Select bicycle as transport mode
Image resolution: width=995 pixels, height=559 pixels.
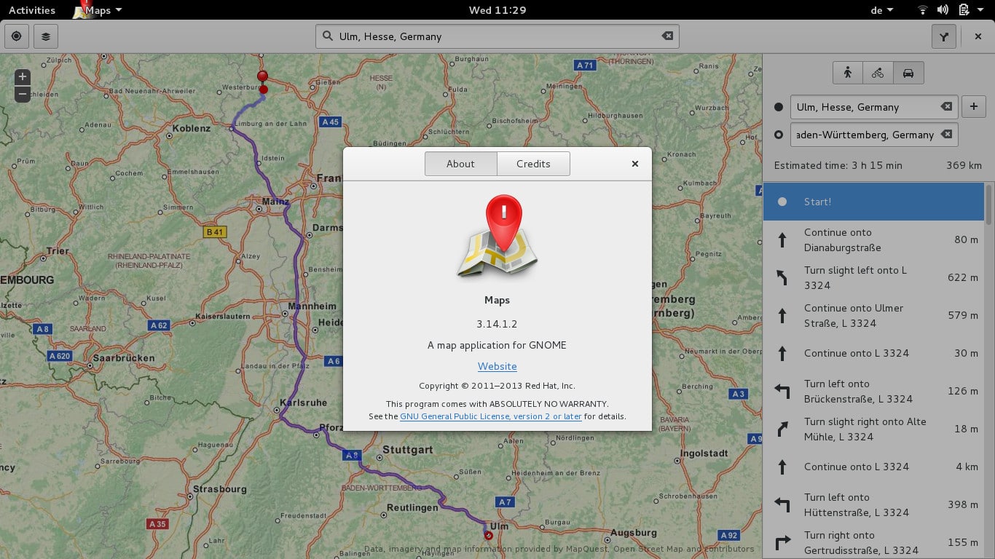878,73
